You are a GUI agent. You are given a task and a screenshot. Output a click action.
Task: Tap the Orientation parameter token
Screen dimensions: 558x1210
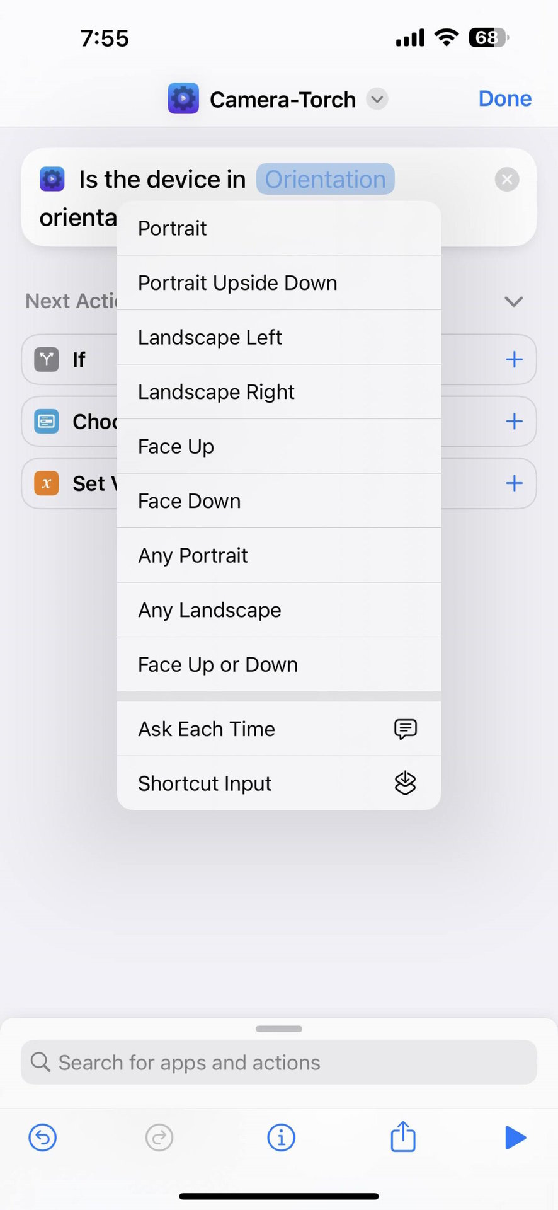[x=325, y=180]
